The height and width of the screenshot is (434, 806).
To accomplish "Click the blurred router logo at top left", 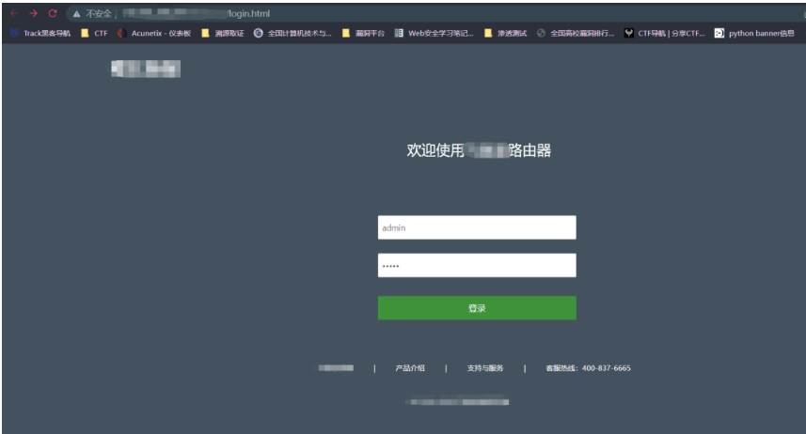I will tap(146, 69).
